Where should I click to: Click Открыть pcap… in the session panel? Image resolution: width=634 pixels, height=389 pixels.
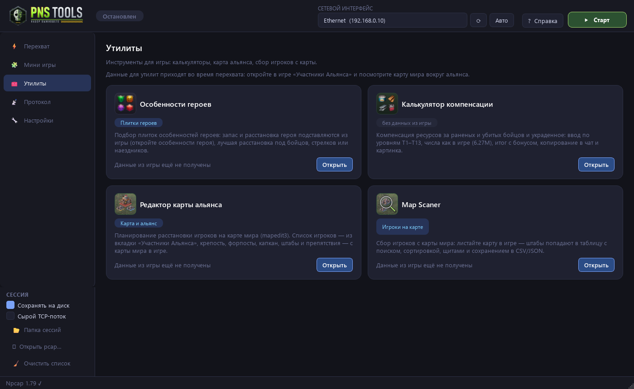(47, 347)
